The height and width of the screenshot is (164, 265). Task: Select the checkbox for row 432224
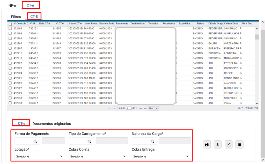click(10, 73)
